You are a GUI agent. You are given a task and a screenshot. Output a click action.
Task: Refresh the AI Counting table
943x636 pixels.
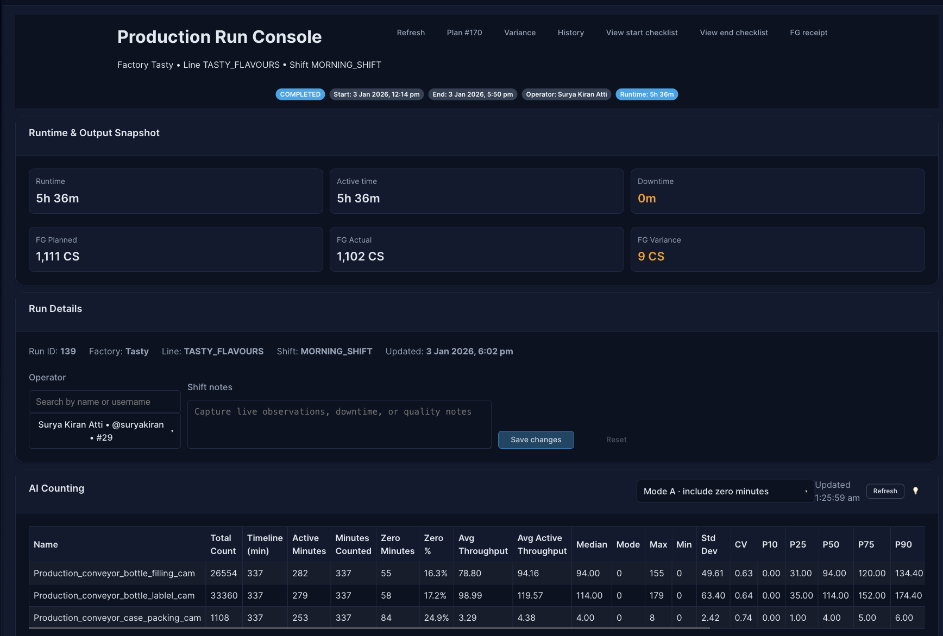point(885,491)
